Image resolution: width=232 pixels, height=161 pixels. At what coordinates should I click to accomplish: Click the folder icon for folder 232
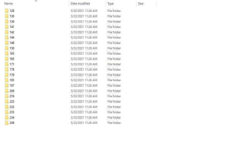coord(6,107)
